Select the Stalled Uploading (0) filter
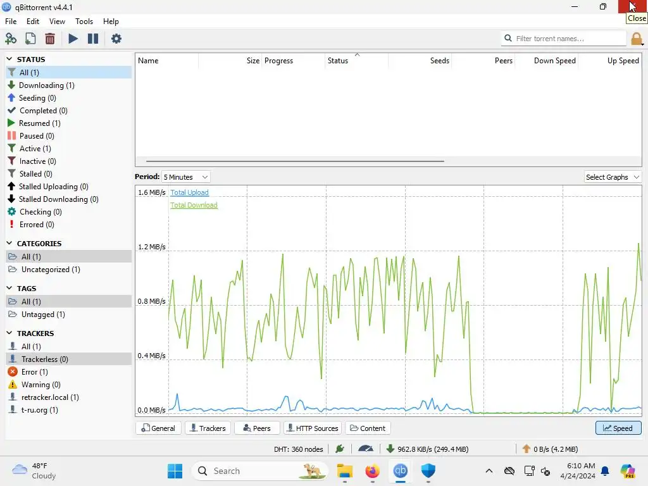The width and height of the screenshot is (648, 486). coord(68,187)
